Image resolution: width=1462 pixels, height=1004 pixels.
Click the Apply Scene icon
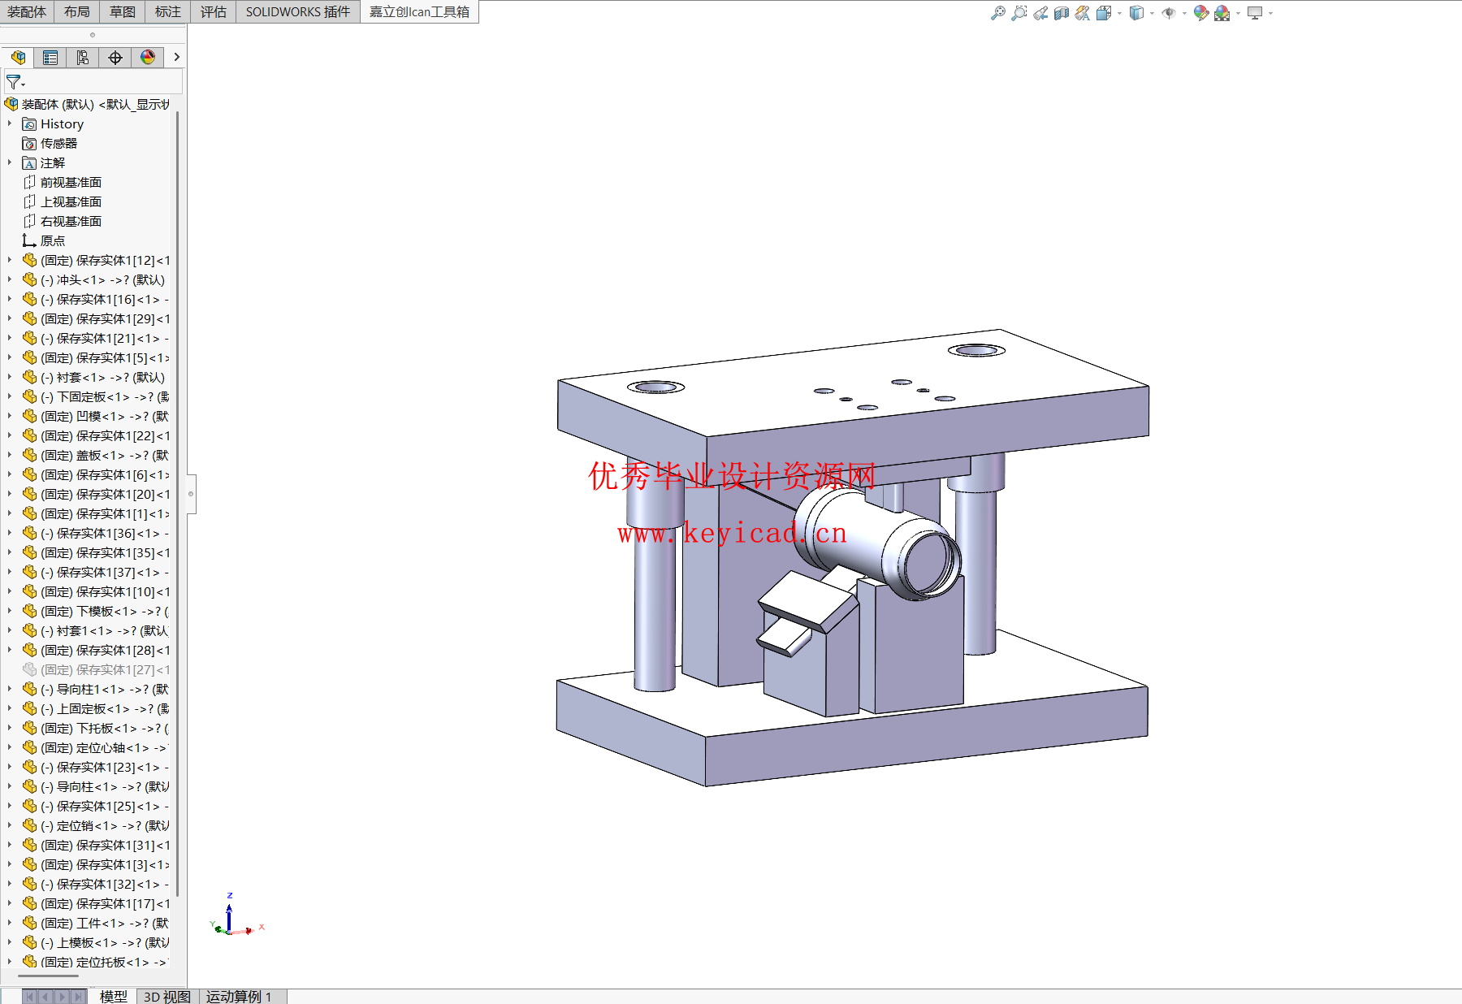pos(1222,13)
